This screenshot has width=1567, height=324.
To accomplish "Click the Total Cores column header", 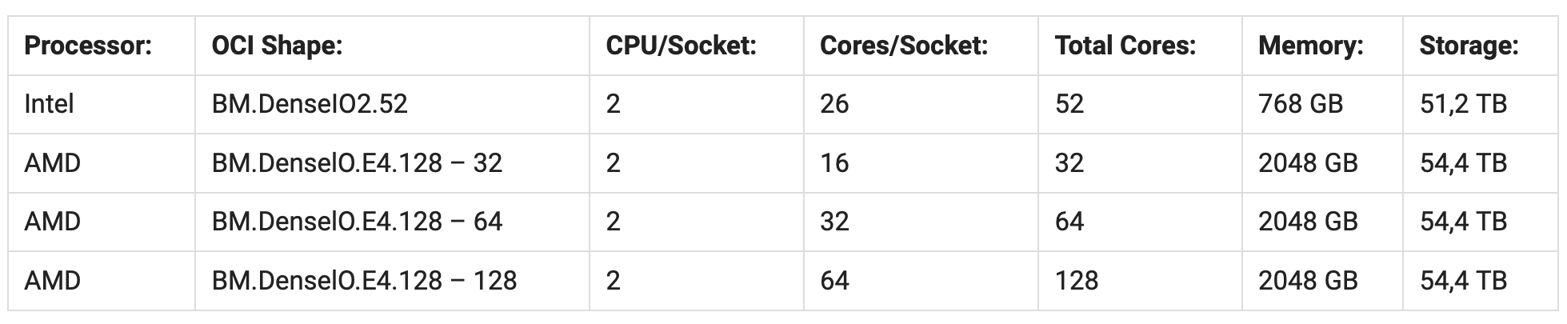I will pyautogui.click(x=1125, y=46).
